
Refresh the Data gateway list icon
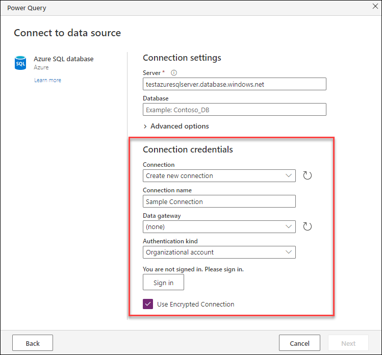coord(307,226)
